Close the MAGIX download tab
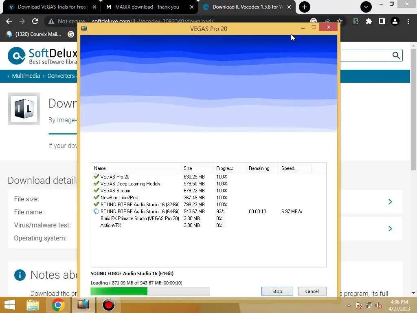Screen dimensions: 417x313 (x=192, y=7)
